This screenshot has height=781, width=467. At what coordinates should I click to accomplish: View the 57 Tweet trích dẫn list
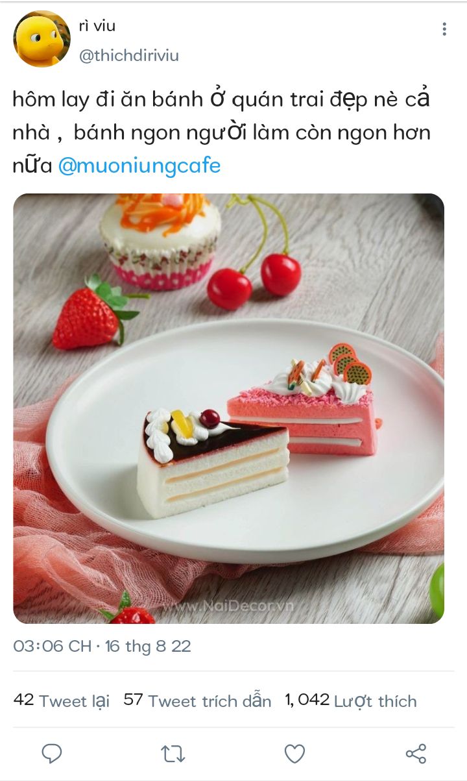pyautogui.click(x=197, y=701)
